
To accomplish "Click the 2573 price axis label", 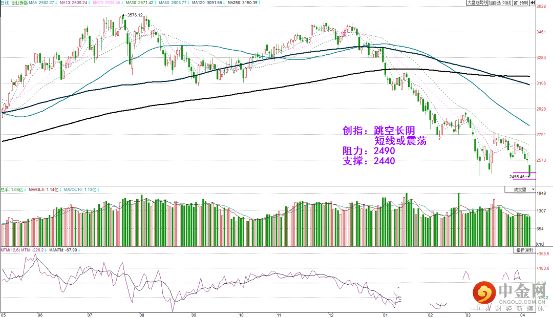I will tap(541, 160).
